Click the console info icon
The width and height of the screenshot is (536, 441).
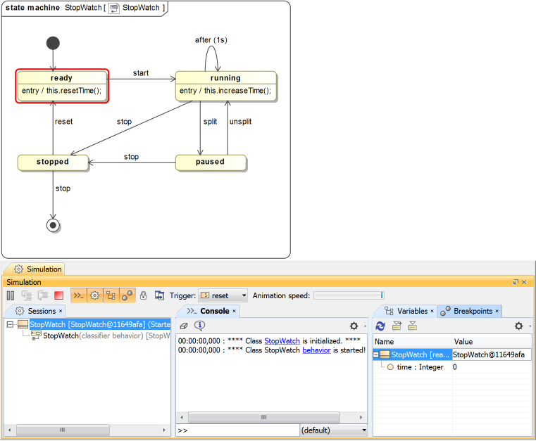(199, 326)
